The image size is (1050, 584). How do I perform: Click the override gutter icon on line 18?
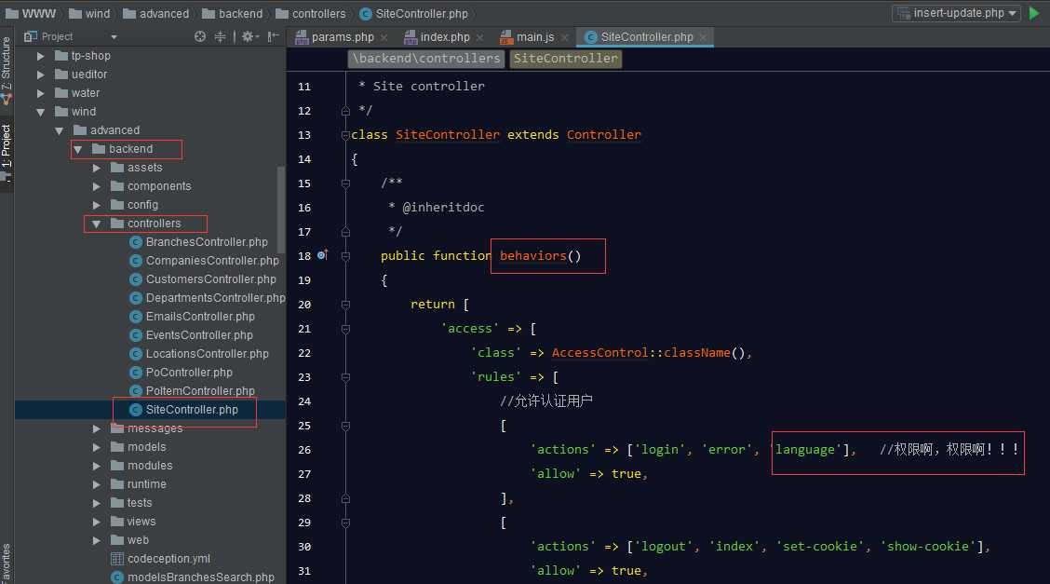(x=322, y=255)
